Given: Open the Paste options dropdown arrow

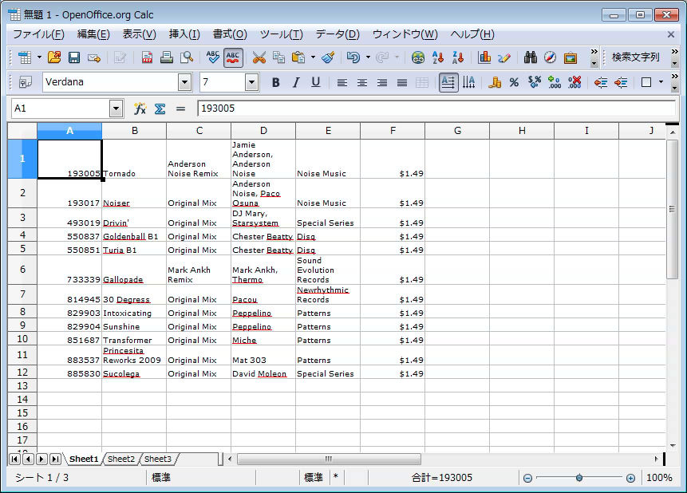Looking at the screenshot, I should point(313,57).
